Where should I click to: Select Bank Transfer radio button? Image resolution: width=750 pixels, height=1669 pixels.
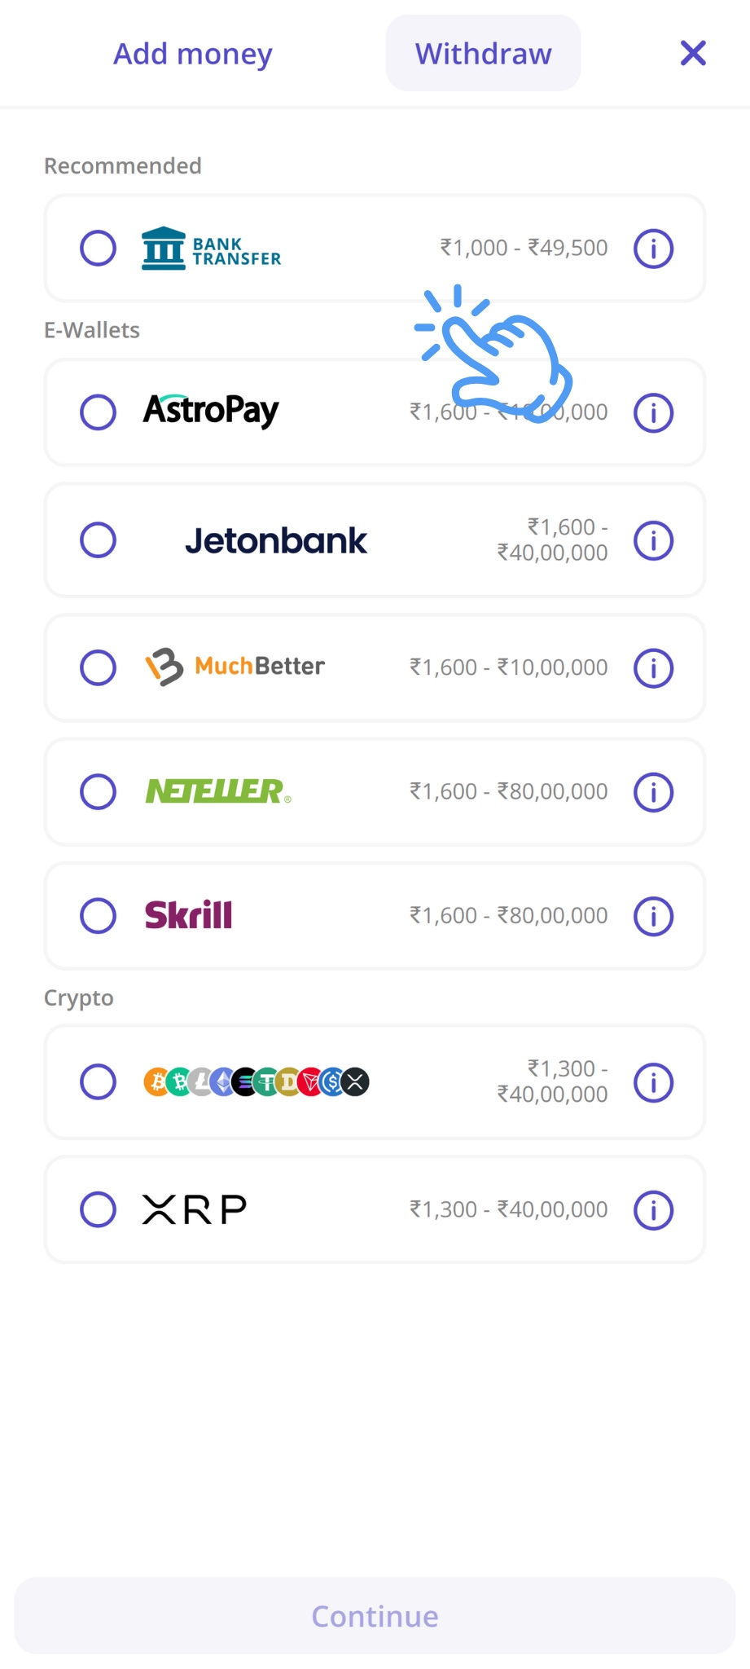click(98, 248)
